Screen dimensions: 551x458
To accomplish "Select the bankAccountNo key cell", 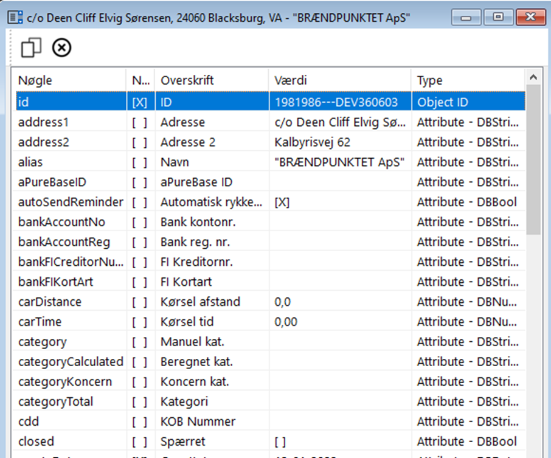I will [69, 222].
